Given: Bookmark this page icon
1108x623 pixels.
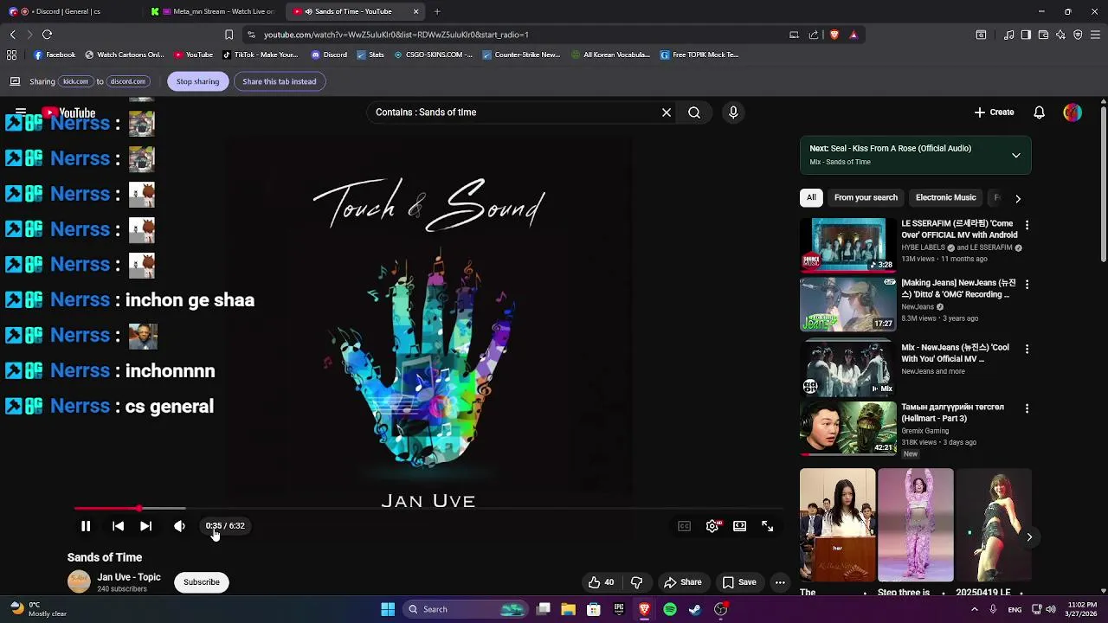Looking at the screenshot, I should click(x=229, y=35).
